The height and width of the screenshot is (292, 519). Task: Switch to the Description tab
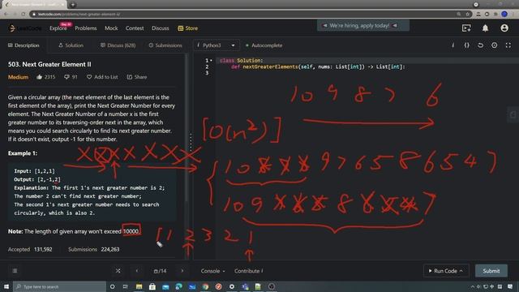point(24,45)
